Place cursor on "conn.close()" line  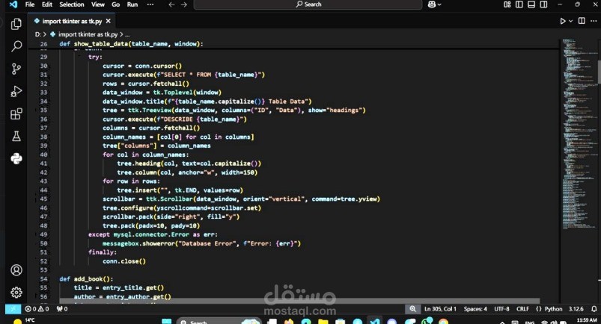(x=124, y=261)
